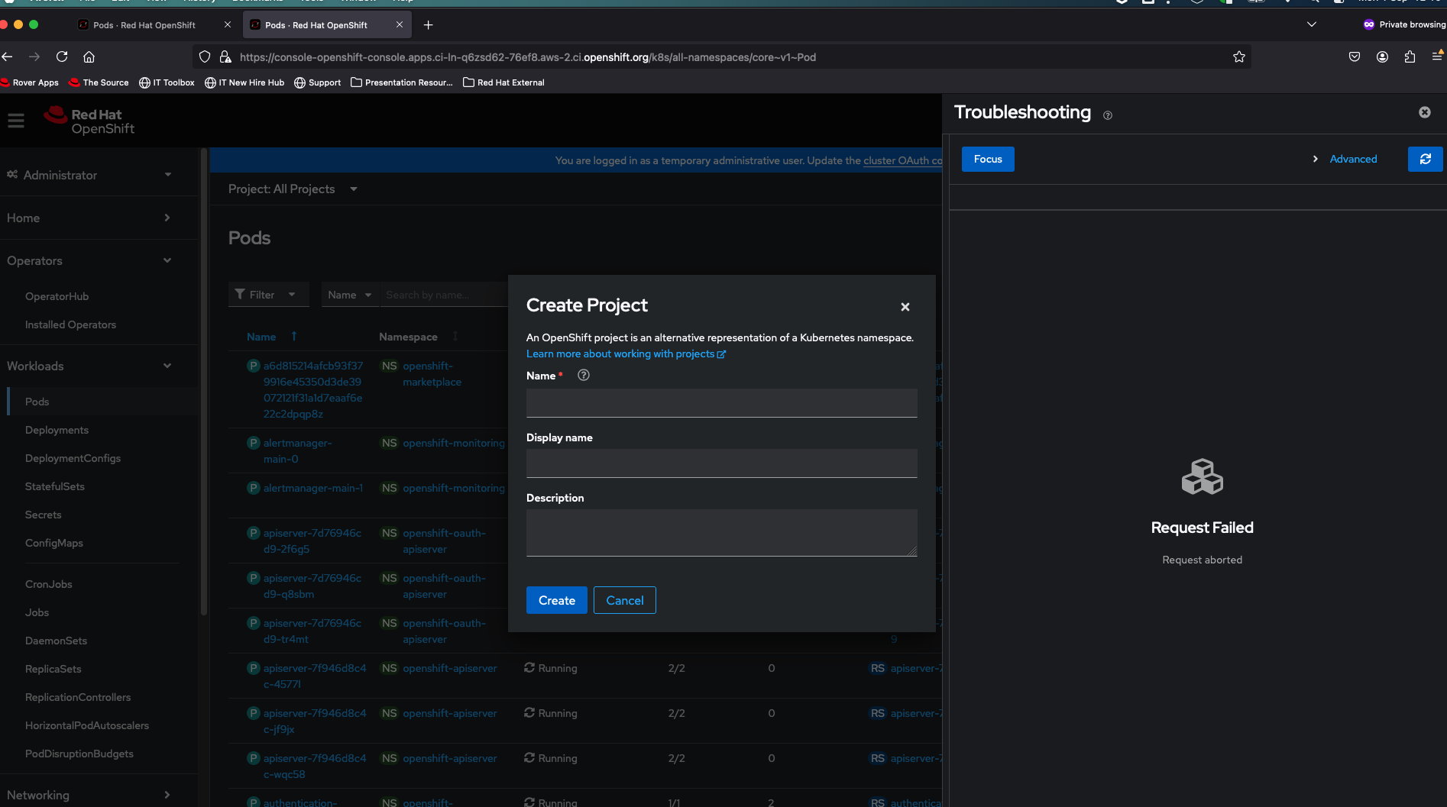The width and height of the screenshot is (1447, 807).
Task: Click the Focus button
Action: [x=987, y=159]
